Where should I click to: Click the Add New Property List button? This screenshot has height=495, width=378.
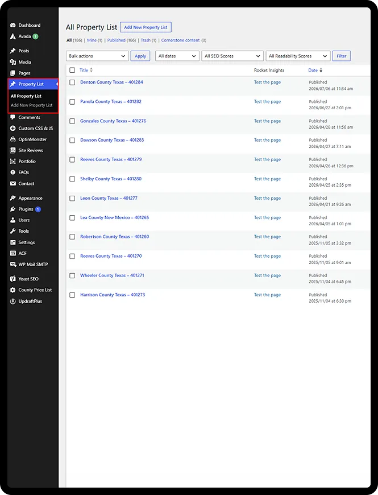(x=146, y=27)
